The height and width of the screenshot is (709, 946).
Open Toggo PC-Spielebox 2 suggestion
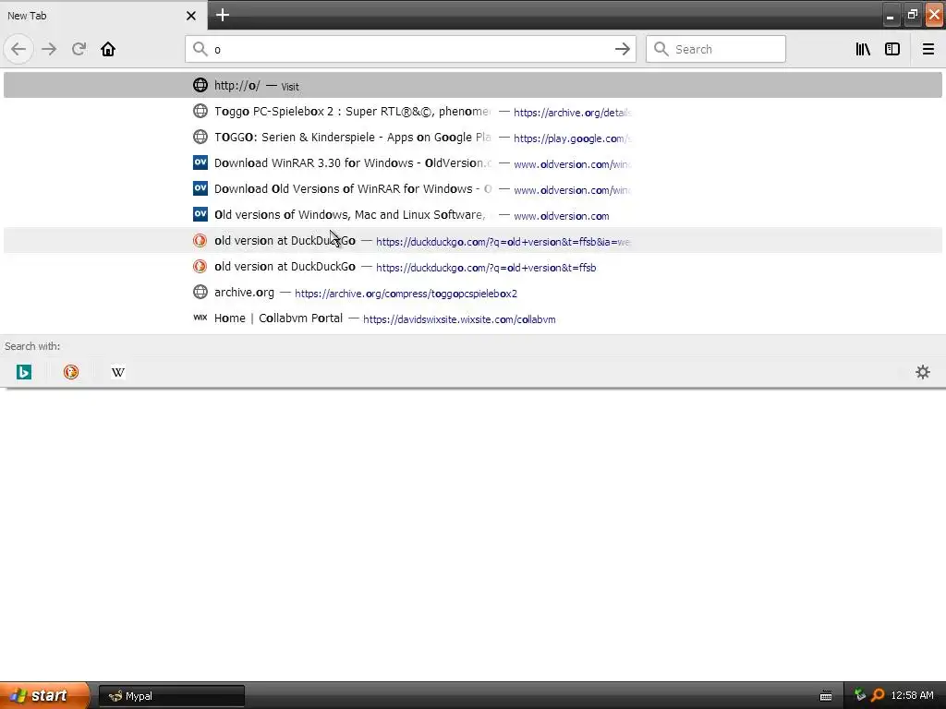[x=473, y=112]
